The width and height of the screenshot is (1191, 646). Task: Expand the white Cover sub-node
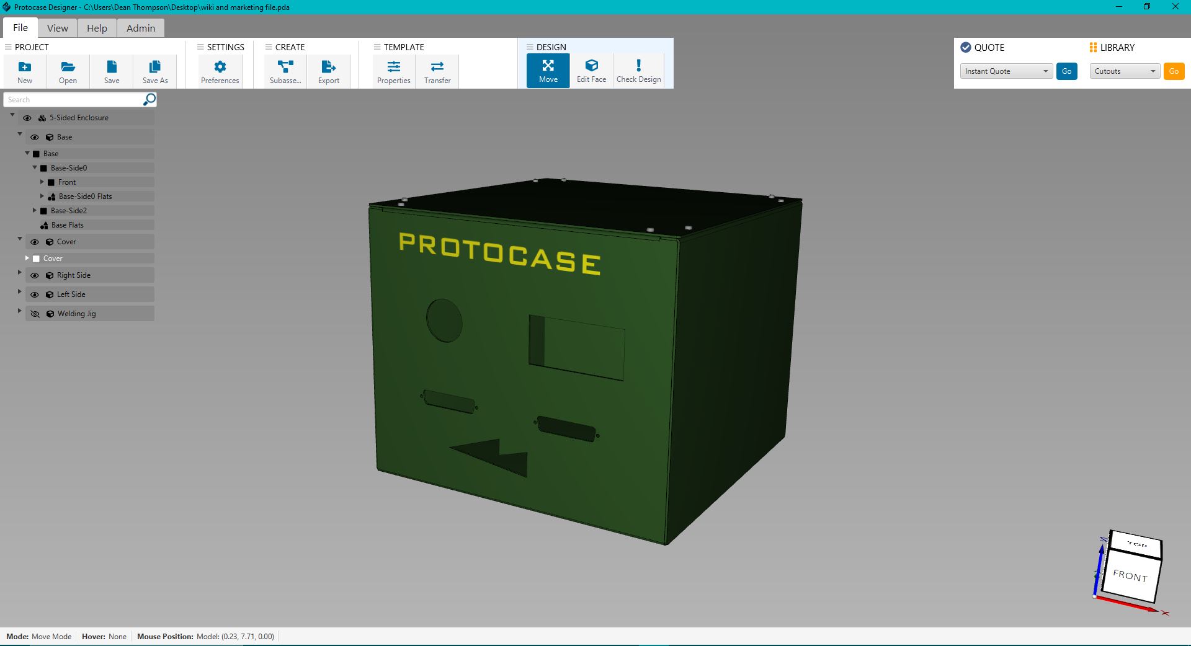27,258
